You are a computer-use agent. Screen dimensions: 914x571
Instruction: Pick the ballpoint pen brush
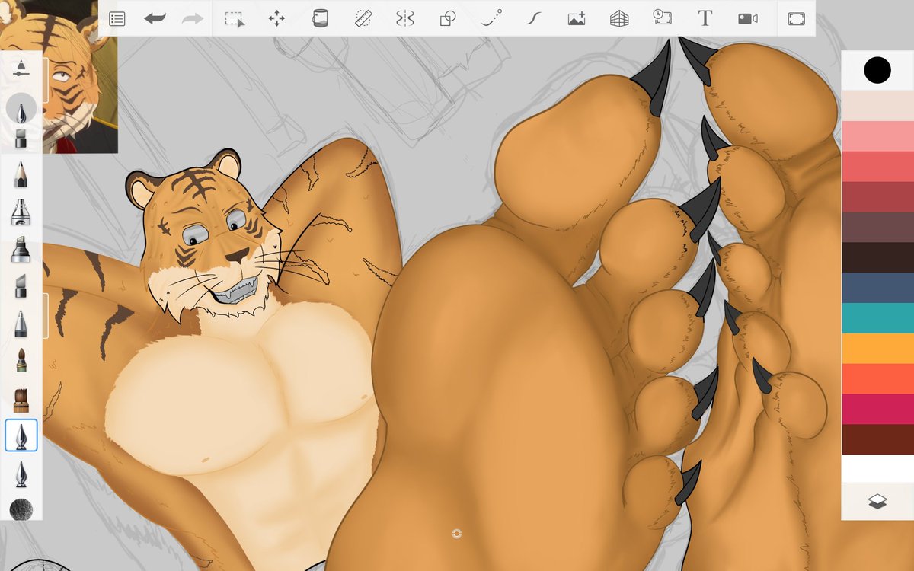click(21, 324)
